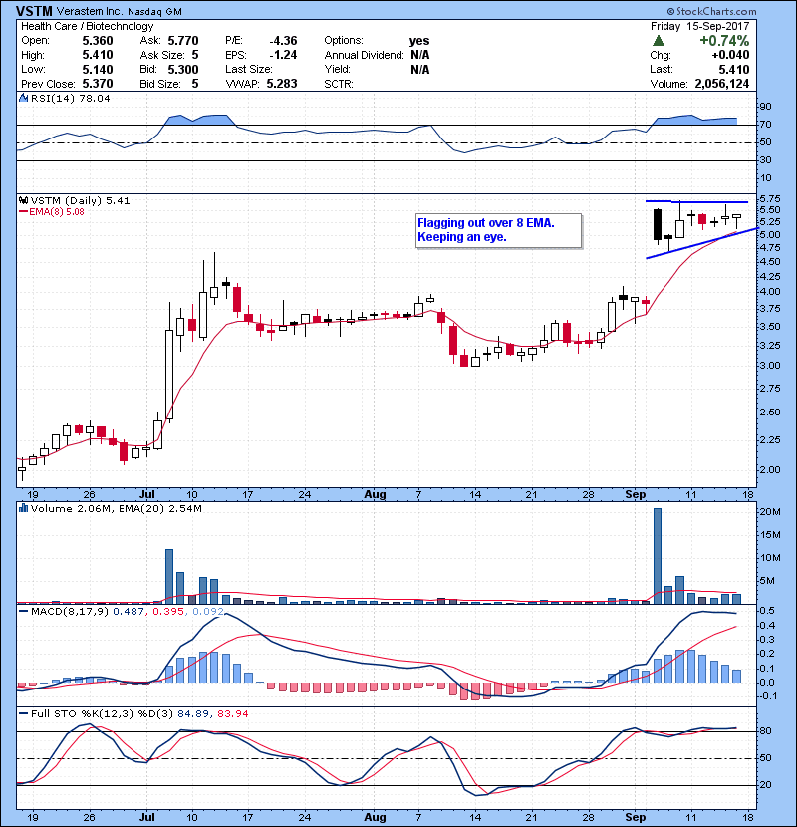The image size is (797, 827).
Task: Click the volume bars icon beside Volume legend
Action: pyautogui.click(x=23, y=508)
